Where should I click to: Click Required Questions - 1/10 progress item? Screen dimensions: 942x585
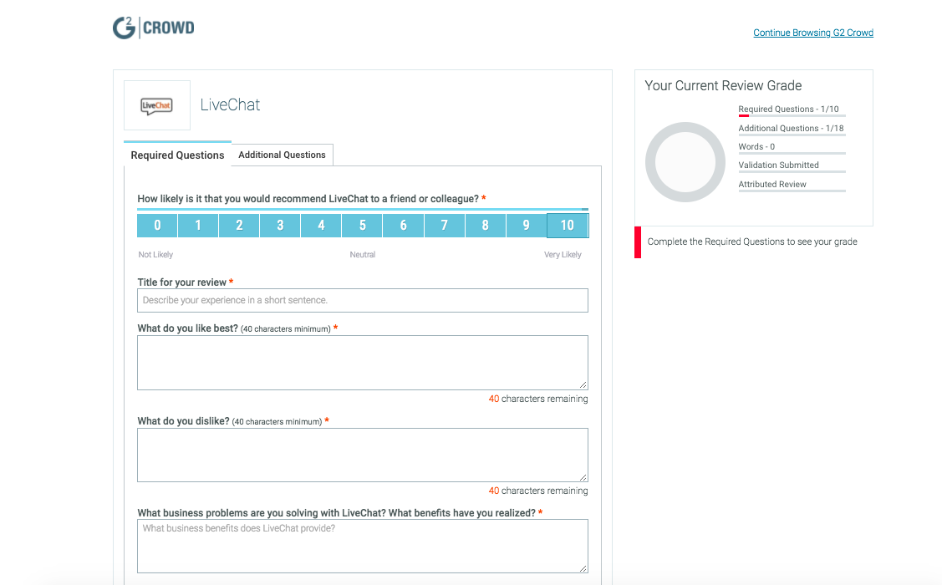(x=792, y=110)
